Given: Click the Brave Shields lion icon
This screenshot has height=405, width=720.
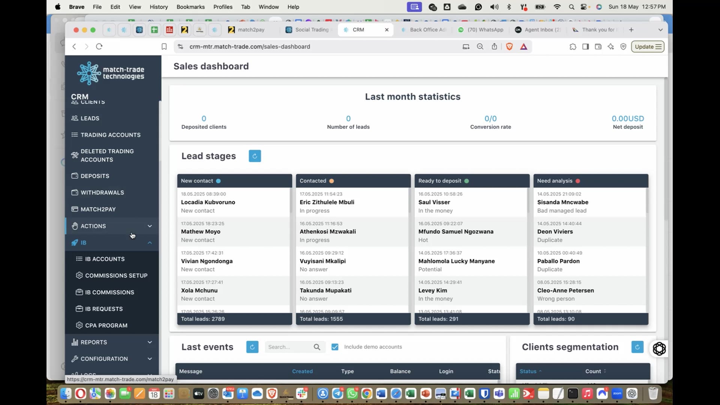Looking at the screenshot, I should [x=509, y=46].
